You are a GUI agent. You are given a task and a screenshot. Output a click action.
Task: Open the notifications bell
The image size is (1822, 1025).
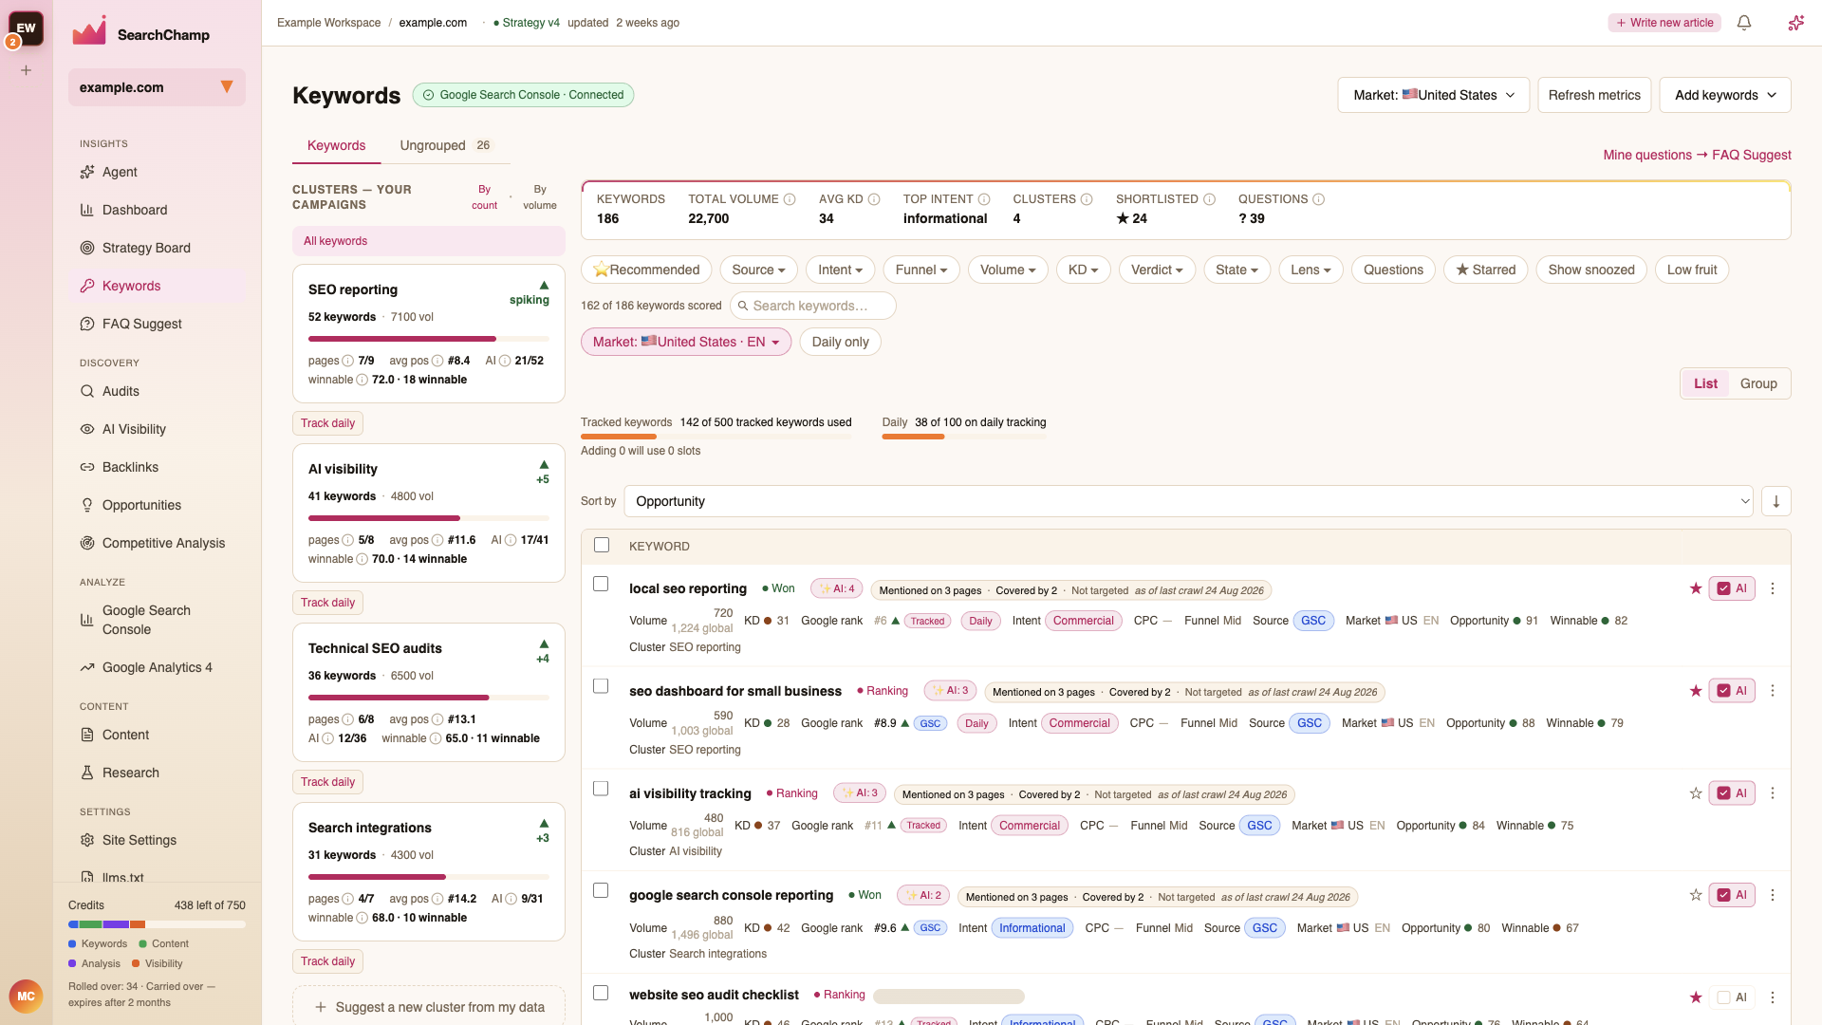1744,23
